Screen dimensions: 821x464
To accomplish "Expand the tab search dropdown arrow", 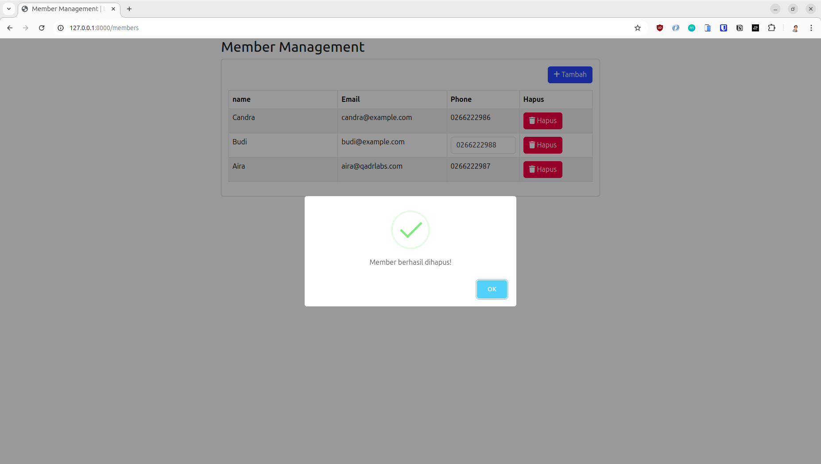I will point(9,9).
